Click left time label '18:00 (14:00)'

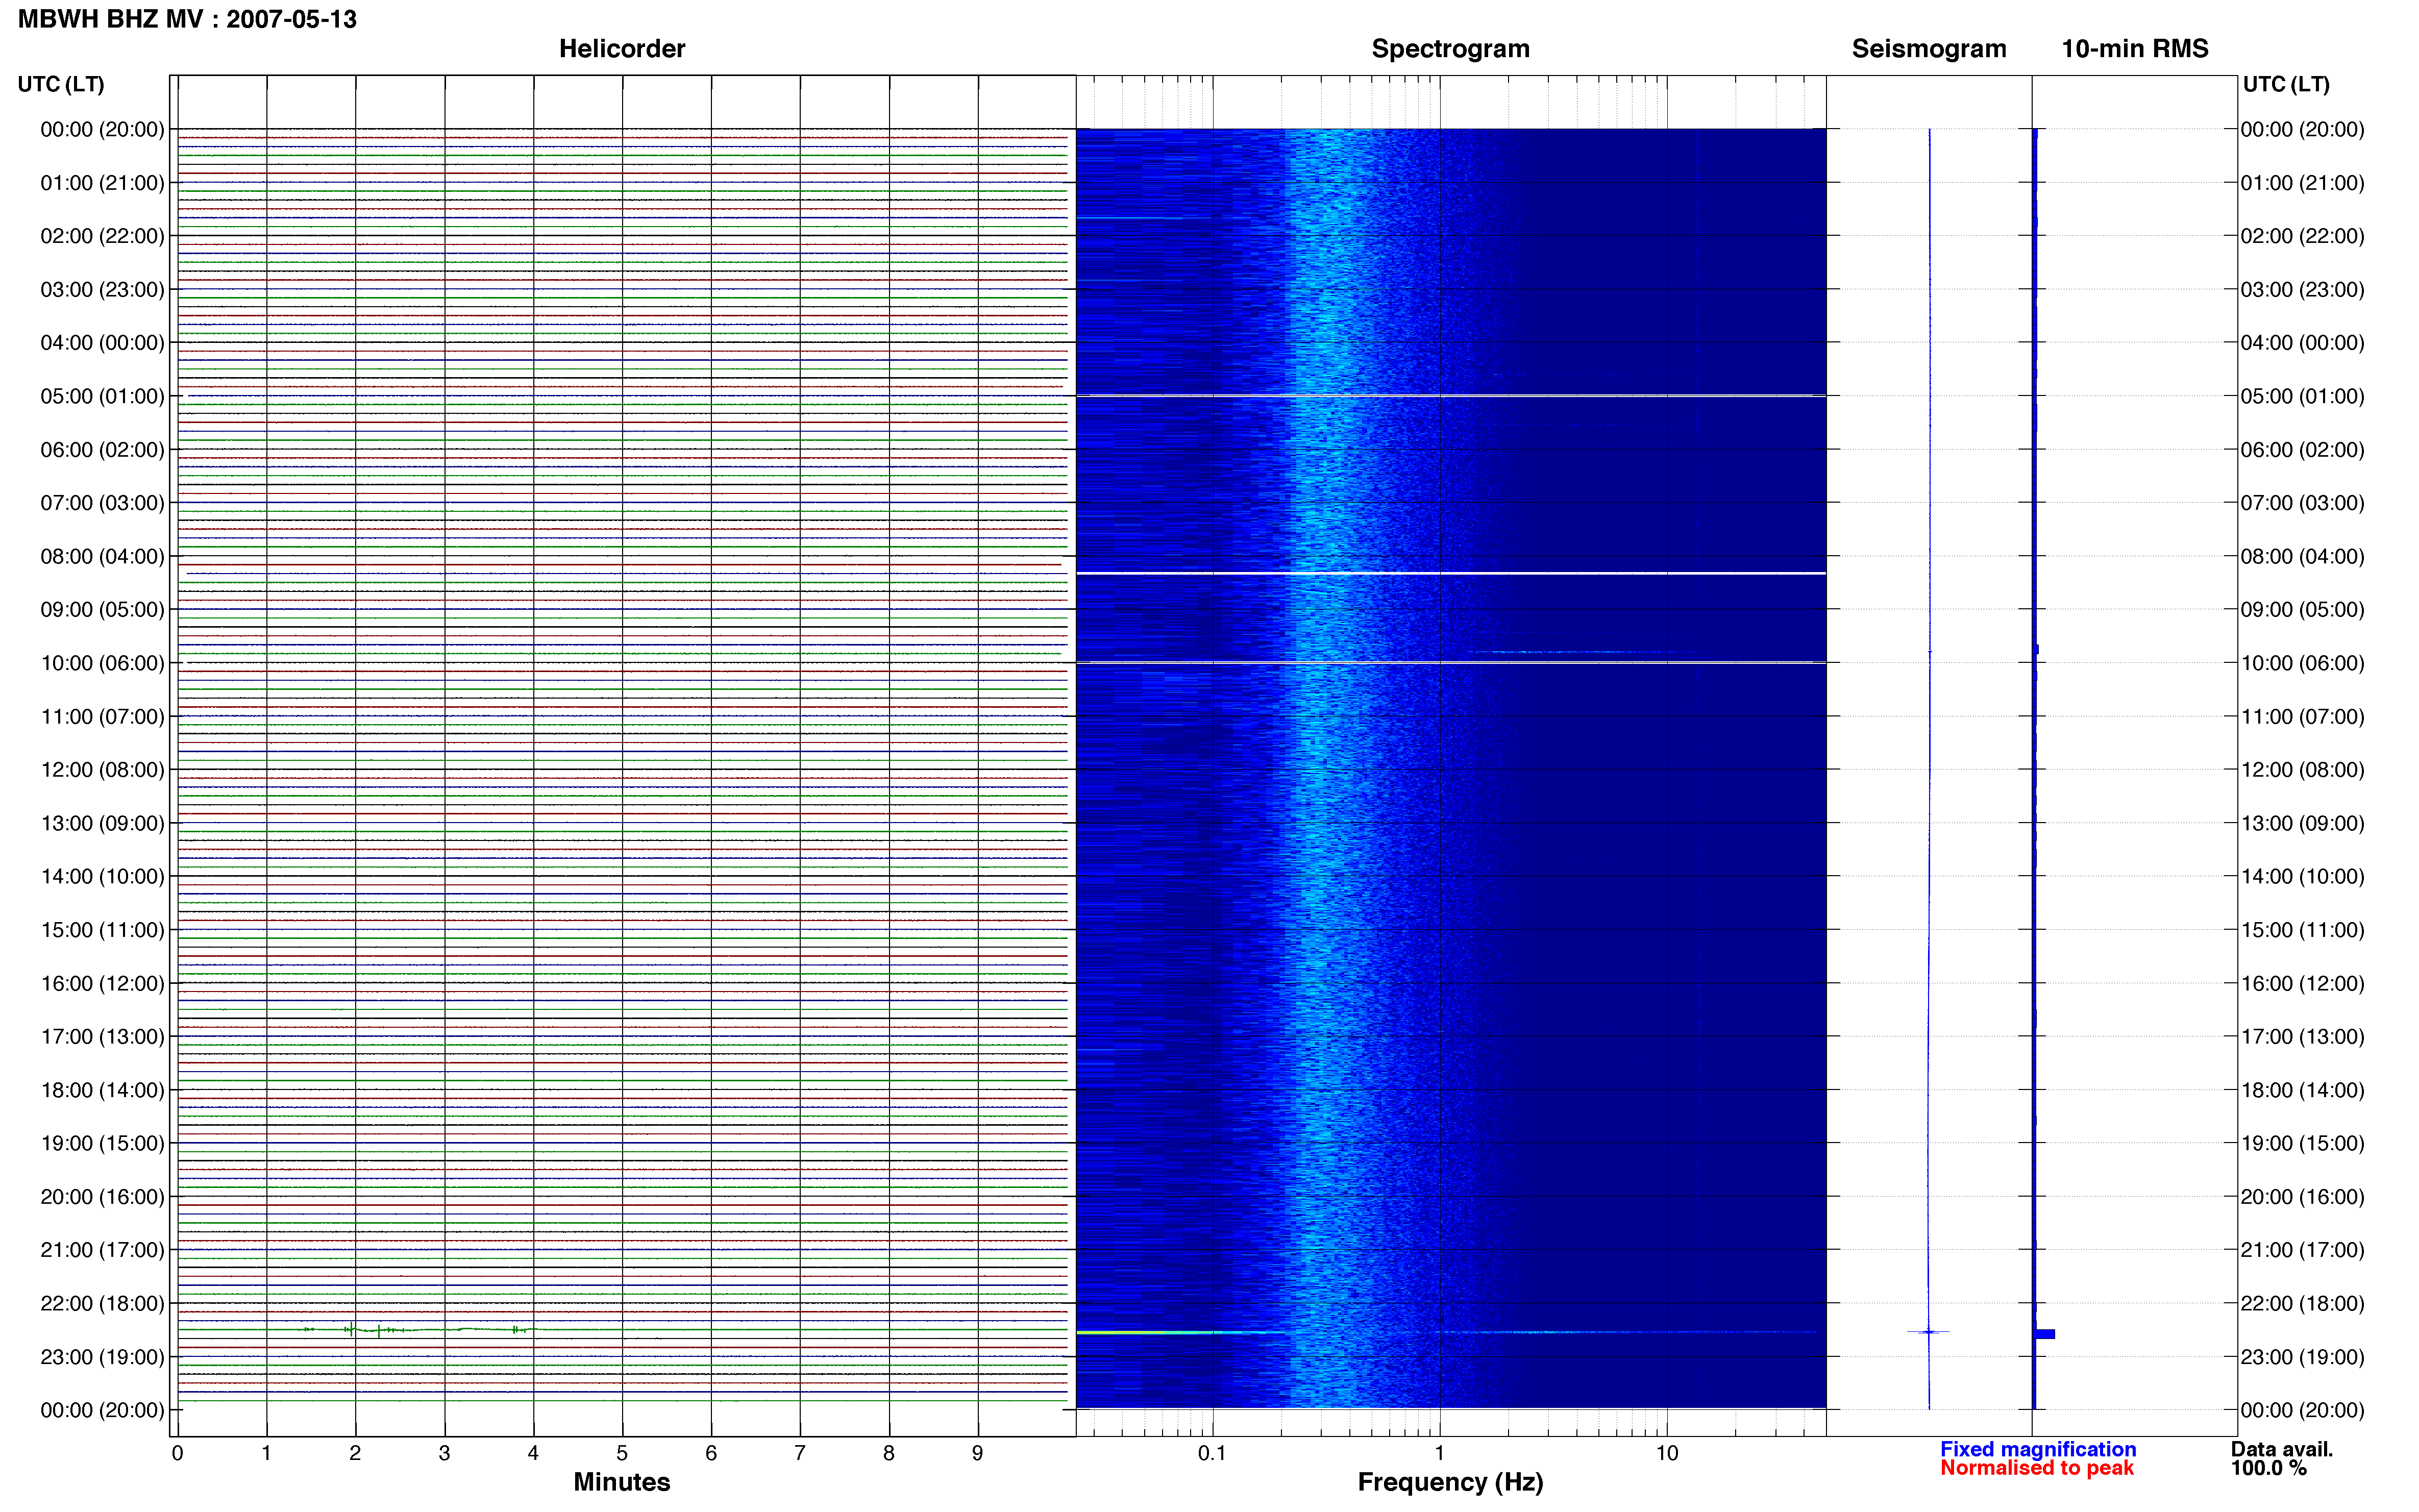(x=102, y=1090)
